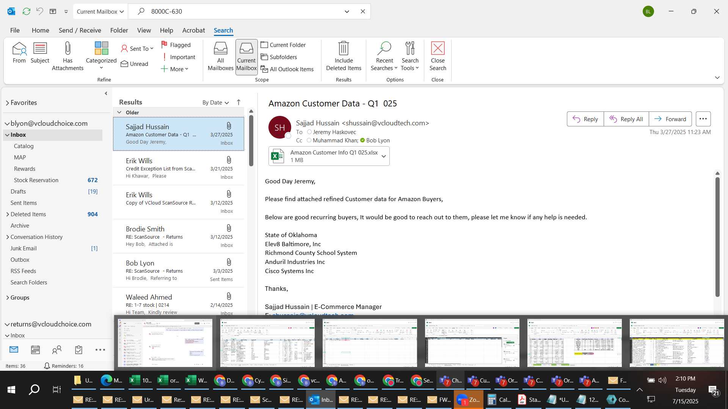This screenshot has height=409, width=728.
Task: Search All Mailboxes scope
Action: (220, 56)
